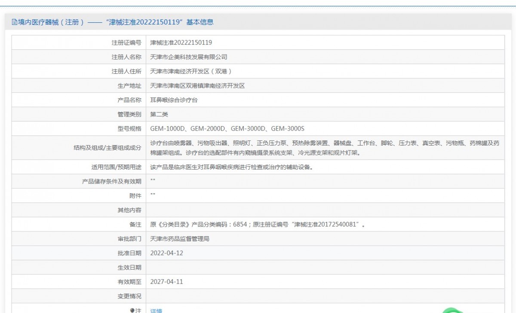Click the '产品名称' row label

[129, 100]
